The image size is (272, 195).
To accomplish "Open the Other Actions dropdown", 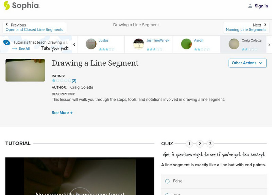I will pos(247,63).
